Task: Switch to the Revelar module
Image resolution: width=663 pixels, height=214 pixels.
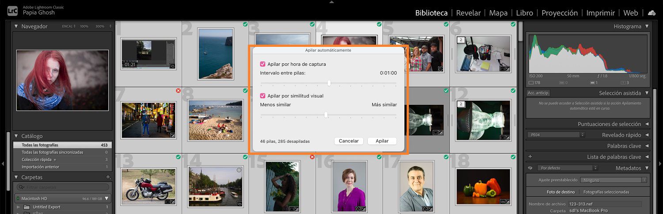Action: (x=468, y=13)
